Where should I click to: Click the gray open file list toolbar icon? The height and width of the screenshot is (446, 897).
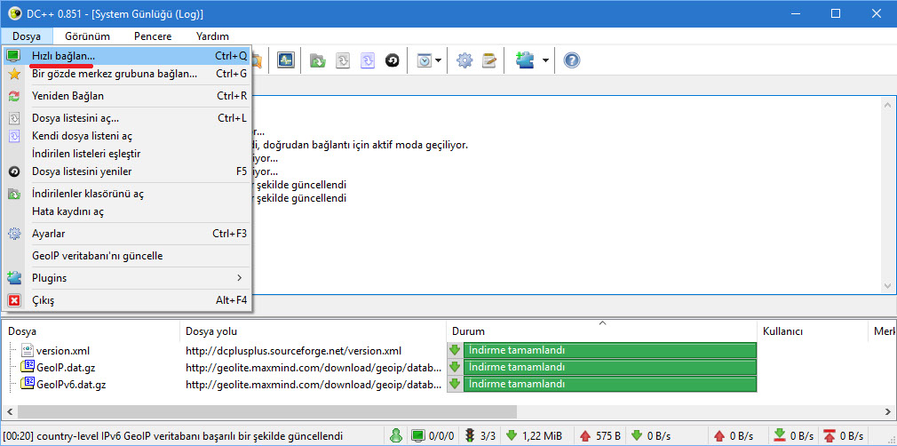coord(342,60)
